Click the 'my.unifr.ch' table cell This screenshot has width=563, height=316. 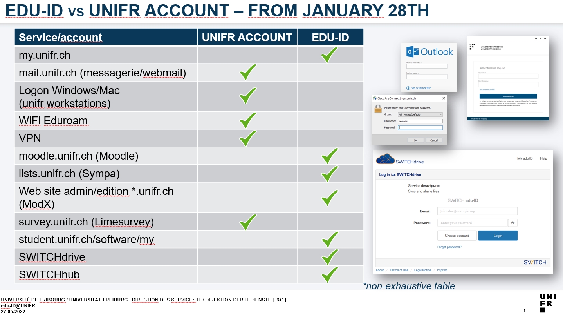(x=106, y=55)
